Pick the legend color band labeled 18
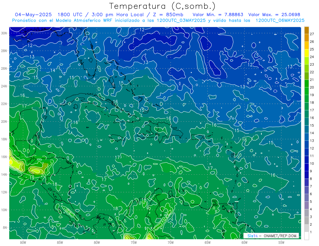Viewport: 319px width, 246px height. 307,99
